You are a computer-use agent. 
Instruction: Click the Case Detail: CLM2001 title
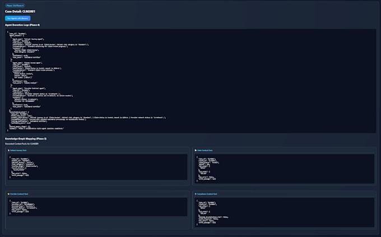point(20,11)
